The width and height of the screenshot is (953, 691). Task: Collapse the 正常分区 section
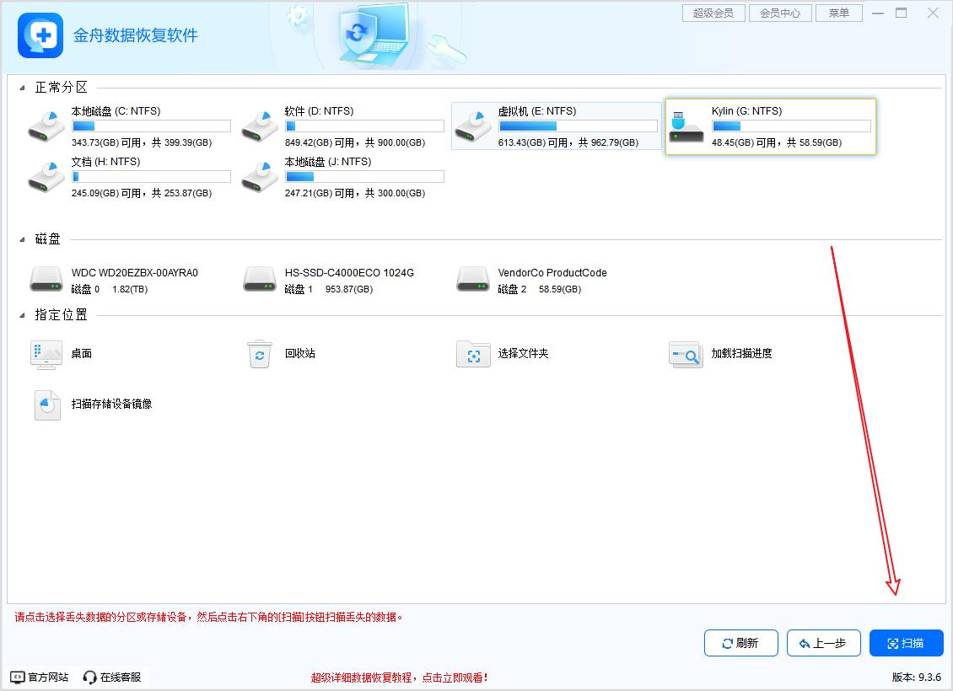click(22, 88)
